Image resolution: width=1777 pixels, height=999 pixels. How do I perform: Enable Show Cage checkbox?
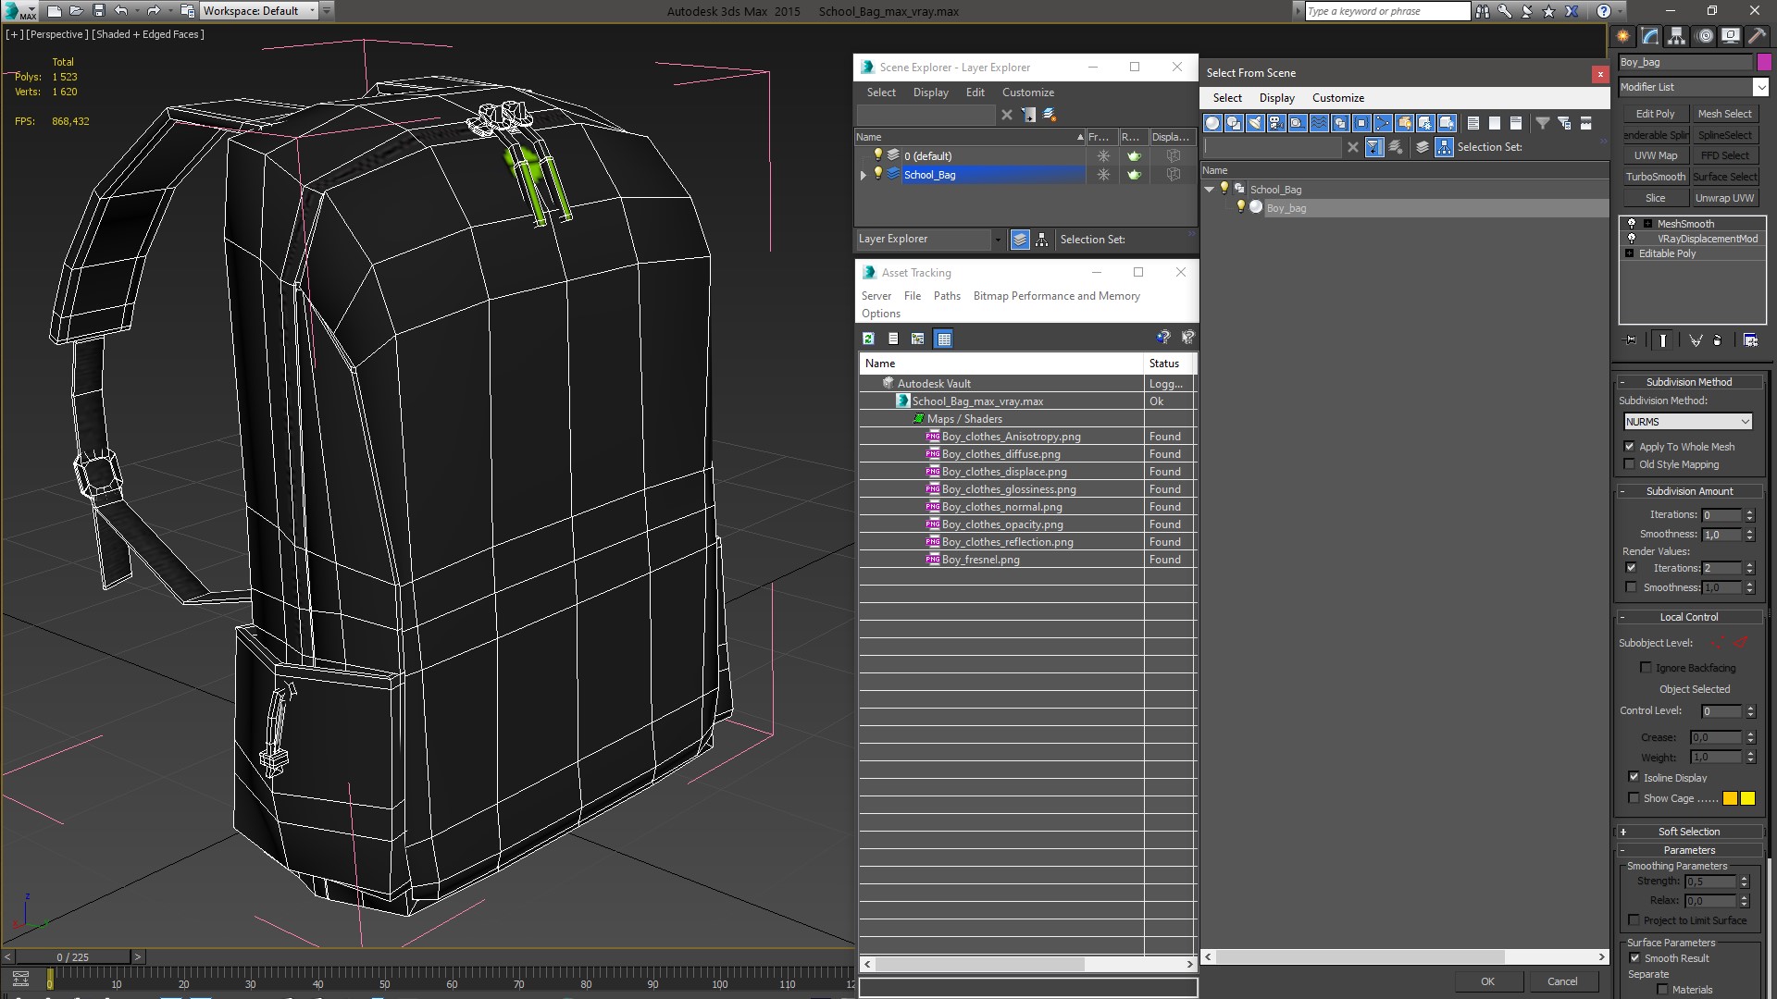1634,798
